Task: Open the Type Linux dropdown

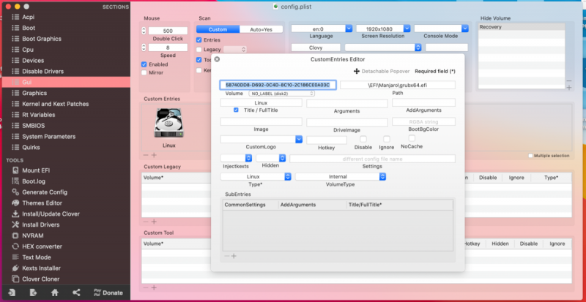Action: point(256,176)
